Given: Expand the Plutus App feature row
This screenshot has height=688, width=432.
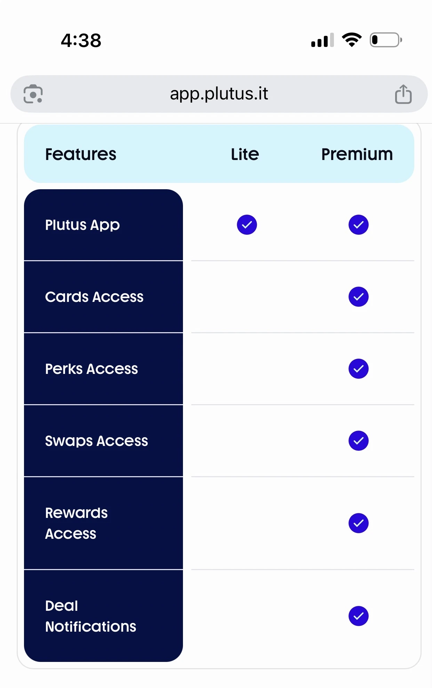Looking at the screenshot, I should [103, 225].
